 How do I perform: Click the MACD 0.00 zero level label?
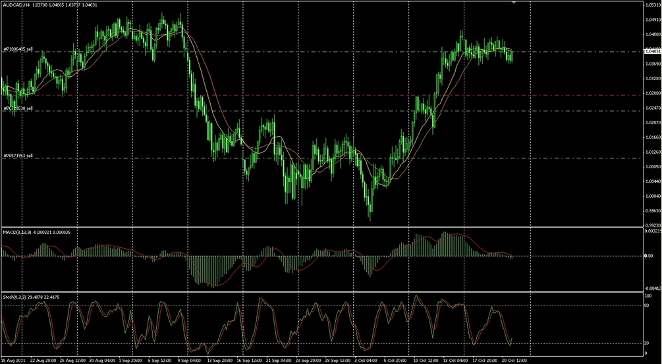pos(649,256)
